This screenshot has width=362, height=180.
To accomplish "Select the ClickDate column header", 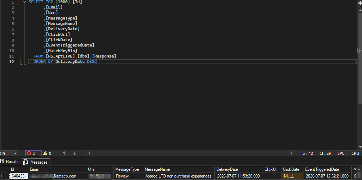I will 292,169.
